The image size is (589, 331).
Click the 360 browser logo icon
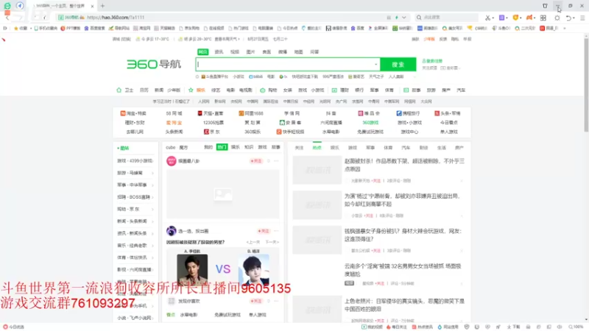[7, 6]
